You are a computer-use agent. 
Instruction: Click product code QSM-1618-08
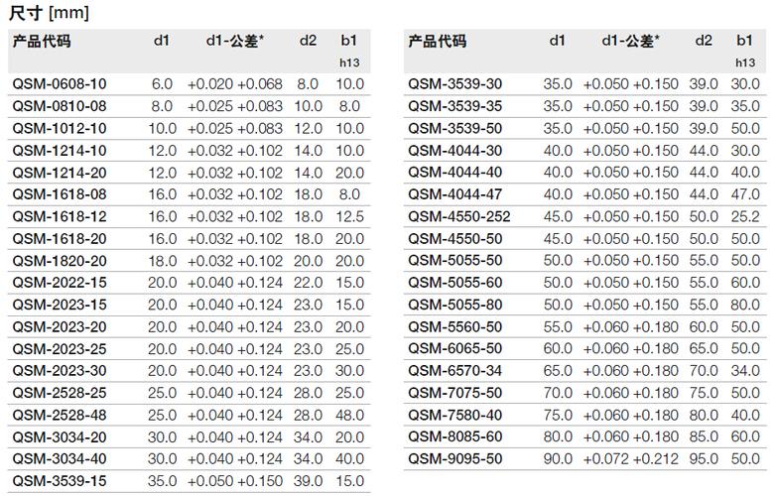[60, 194]
